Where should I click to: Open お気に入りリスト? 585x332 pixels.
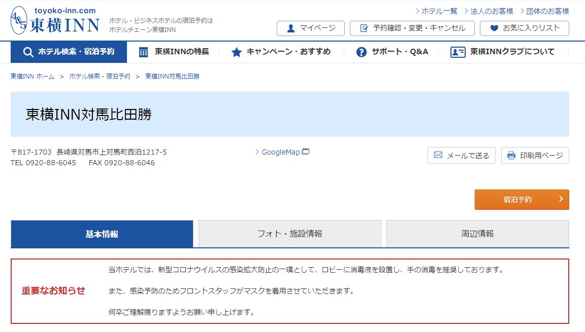(x=524, y=28)
